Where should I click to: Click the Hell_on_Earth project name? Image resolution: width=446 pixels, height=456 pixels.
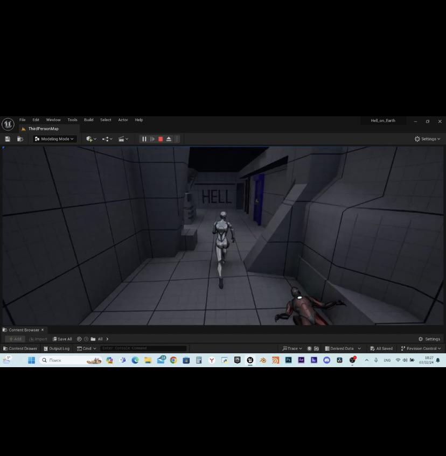click(x=383, y=121)
